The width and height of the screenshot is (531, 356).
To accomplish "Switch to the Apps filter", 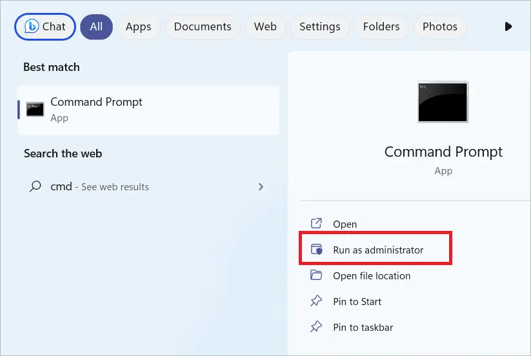I will 138,26.
